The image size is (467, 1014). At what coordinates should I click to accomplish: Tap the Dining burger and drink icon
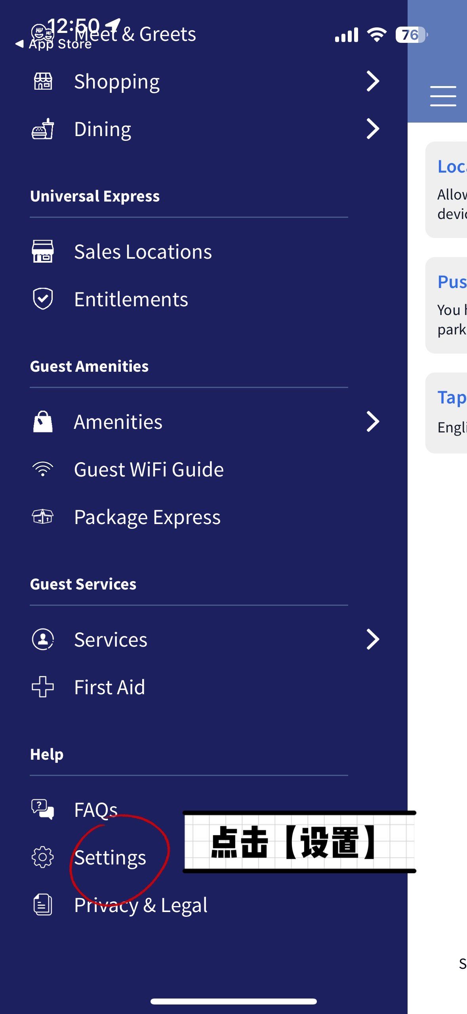[x=43, y=129]
